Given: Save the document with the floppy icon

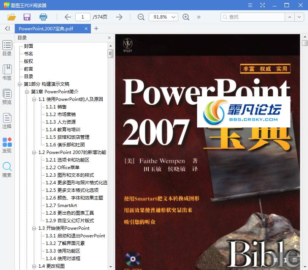Looking at the screenshot, I should 27,17.
